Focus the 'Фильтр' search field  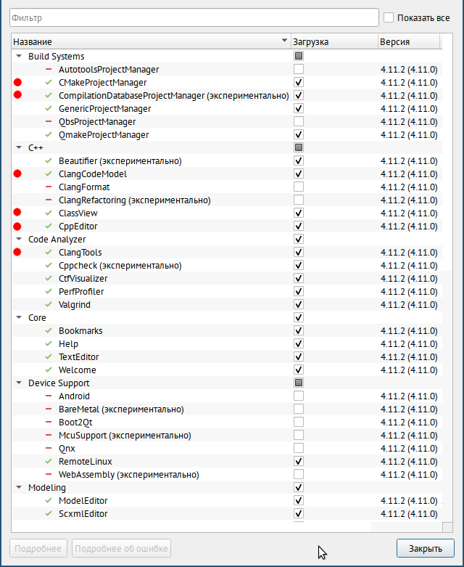[x=194, y=17]
